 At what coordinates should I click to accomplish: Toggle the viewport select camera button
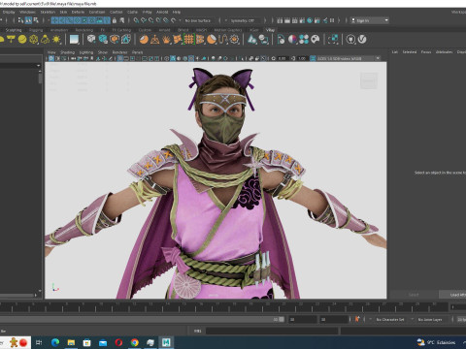pos(51,58)
